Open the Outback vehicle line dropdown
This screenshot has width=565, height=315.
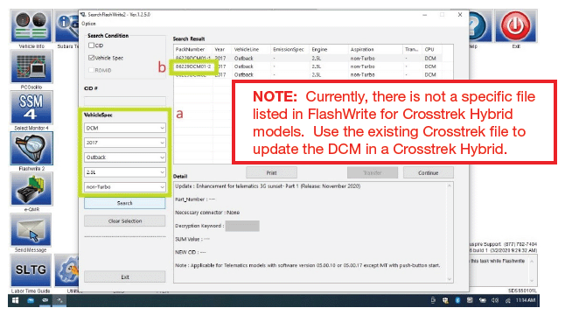[x=125, y=157]
